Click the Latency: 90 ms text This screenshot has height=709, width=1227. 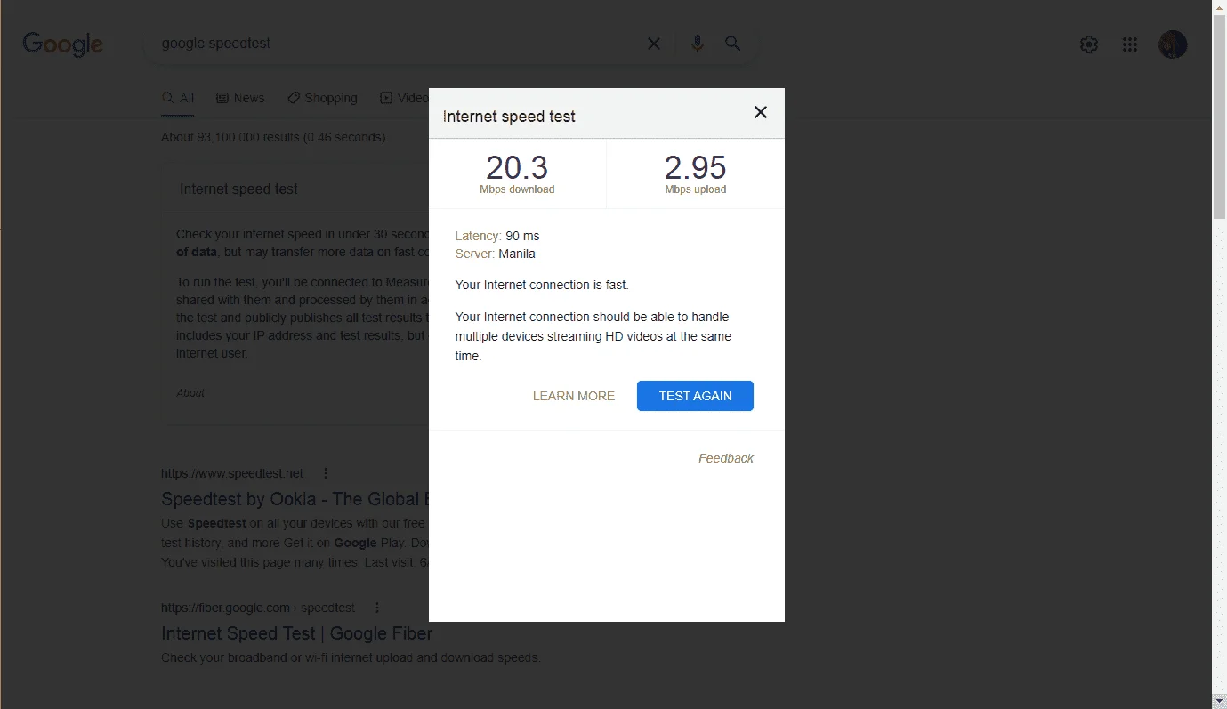[x=497, y=236]
